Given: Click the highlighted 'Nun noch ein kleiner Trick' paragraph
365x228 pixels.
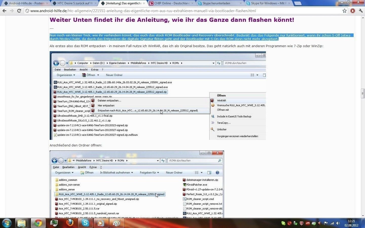Looking at the screenshot, I should [x=202, y=37].
